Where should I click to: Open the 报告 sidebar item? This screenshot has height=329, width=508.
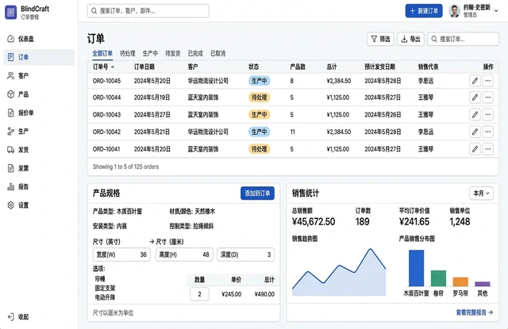(39, 186)
